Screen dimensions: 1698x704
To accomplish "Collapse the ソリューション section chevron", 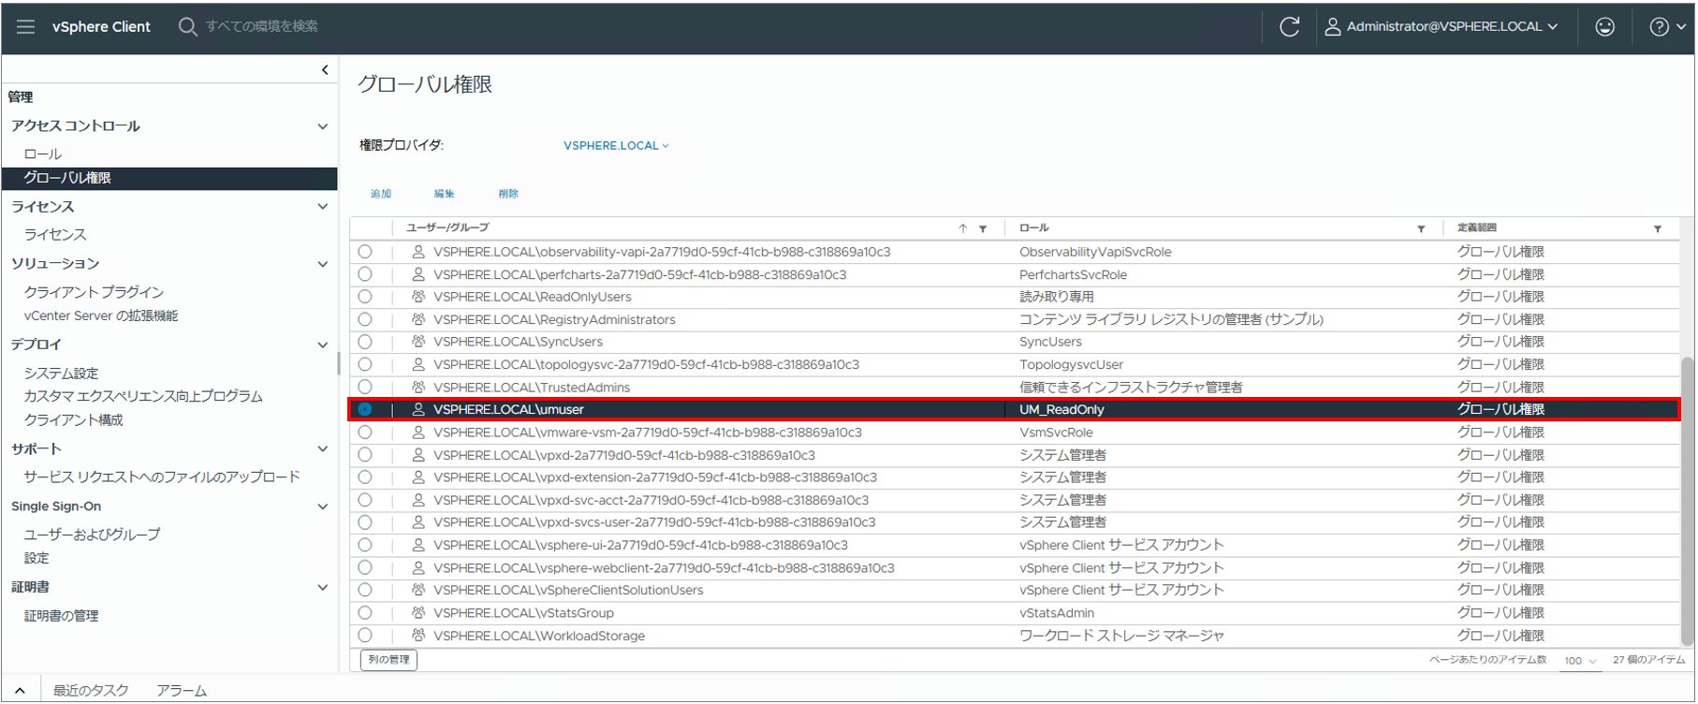I will coord(323,264).
